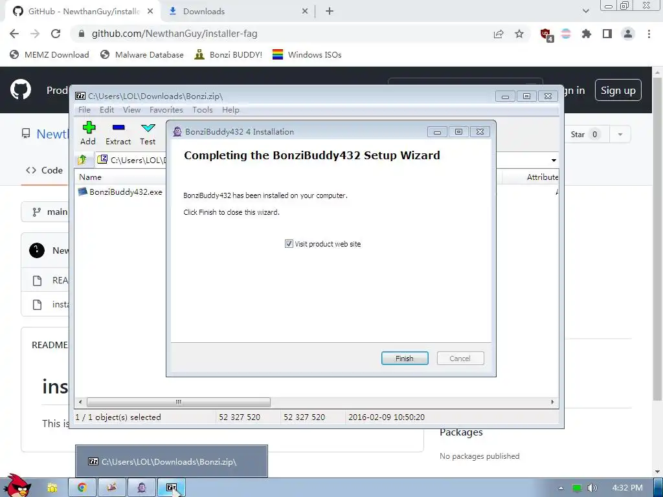Screen dimensions: 663x497
Task: Switch to the GitHub NewthanGuy browser tab
Action: pos(83,12)
